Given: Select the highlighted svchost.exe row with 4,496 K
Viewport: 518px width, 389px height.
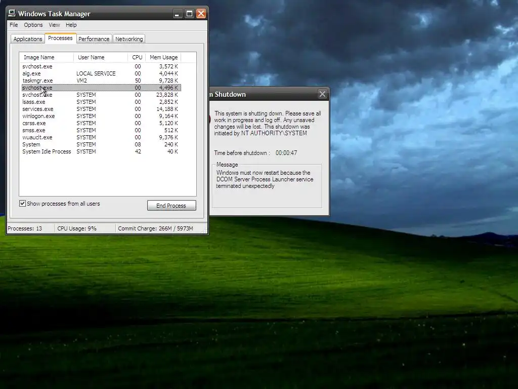Looking at the screenshot, I should pyautogui.click(x=101, y=88).
